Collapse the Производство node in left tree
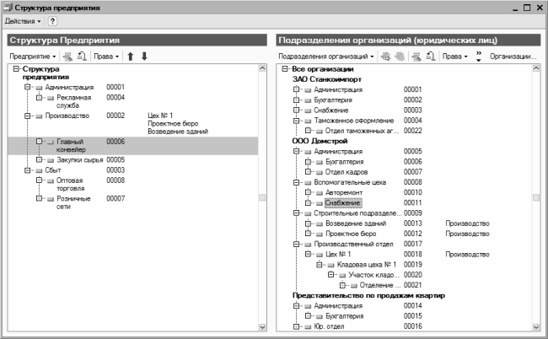 tap(28, 116)
